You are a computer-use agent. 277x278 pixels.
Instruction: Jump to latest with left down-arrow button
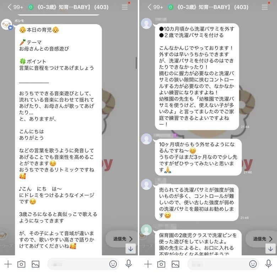(x=131, y=249)
